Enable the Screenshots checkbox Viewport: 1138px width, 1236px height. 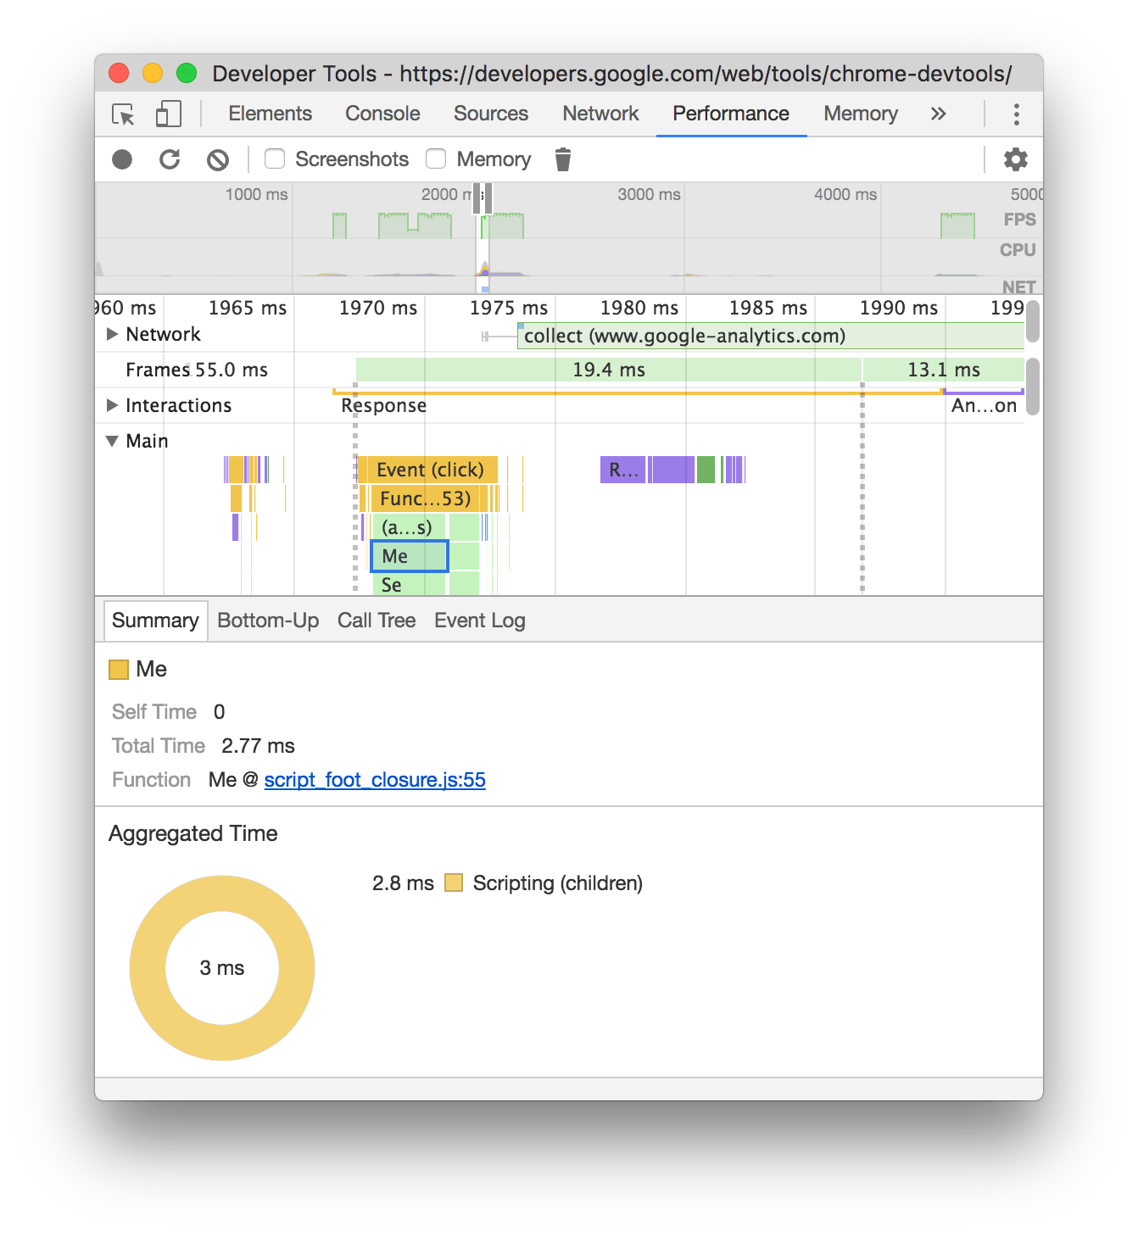[274, 159]
